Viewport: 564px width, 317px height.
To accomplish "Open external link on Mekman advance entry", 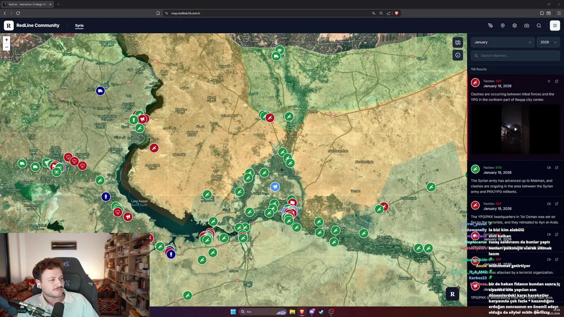I will (x=557, y=167).
